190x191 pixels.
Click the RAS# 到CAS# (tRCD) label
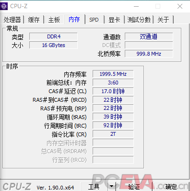tap(59, 100)
